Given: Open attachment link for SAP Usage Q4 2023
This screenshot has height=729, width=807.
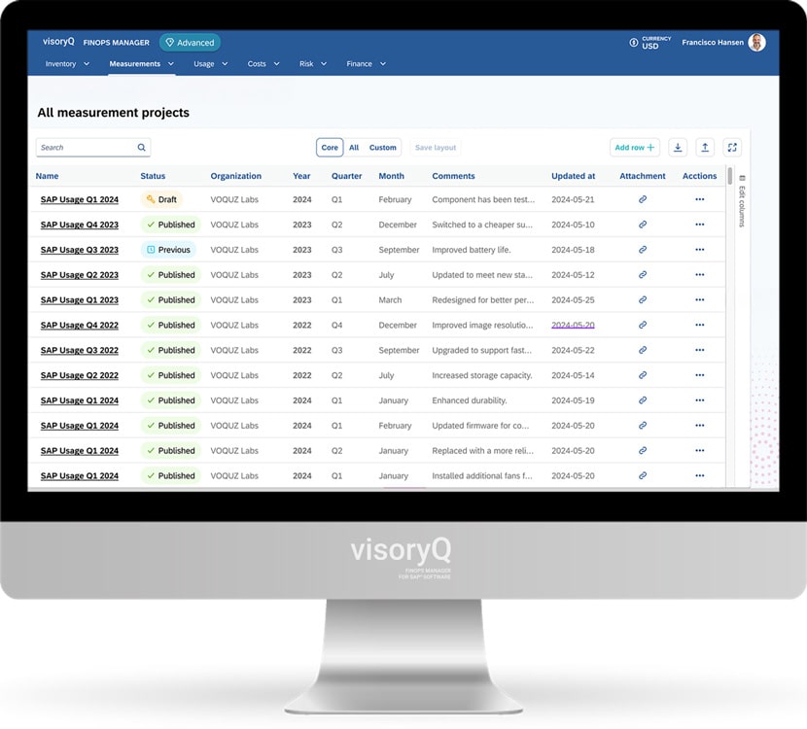Looking at the screenshot, I should click(643, 225).
